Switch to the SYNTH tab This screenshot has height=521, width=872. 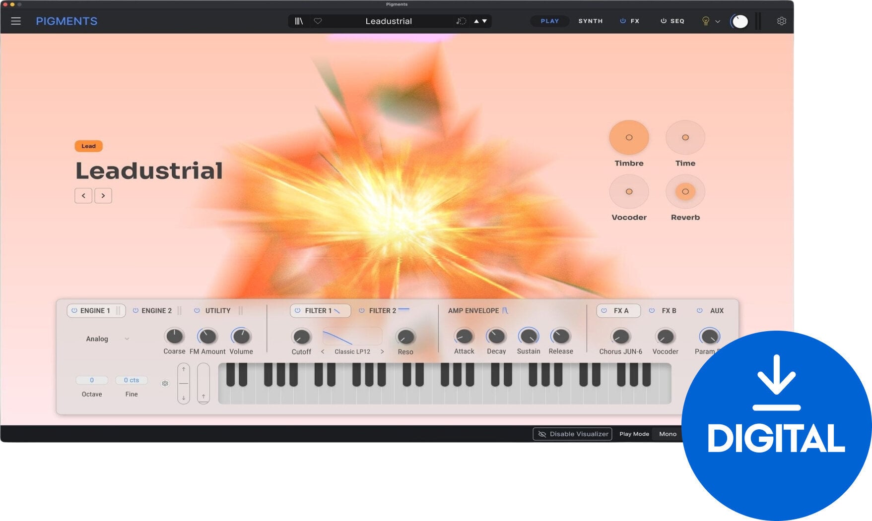(590, 21)
